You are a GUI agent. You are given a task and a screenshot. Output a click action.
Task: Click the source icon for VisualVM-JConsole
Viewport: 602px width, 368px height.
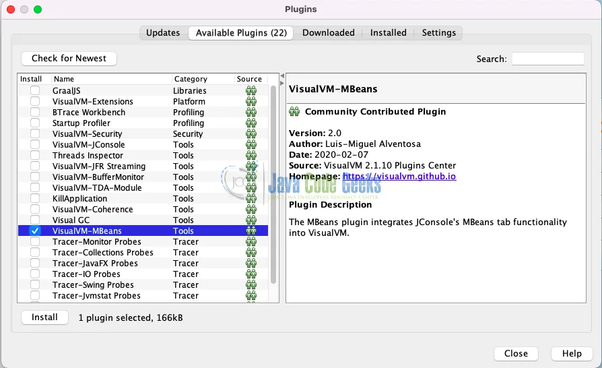click(x=251, y=144)
